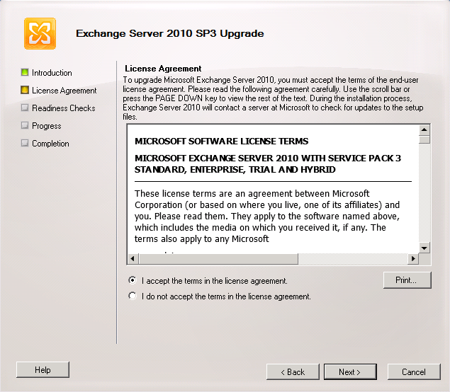The height and width of the screenshot is (392, 450).
Task: Click the Readiness Checks step indicator box
Action: pyautogui.click(x=25, y=108)
